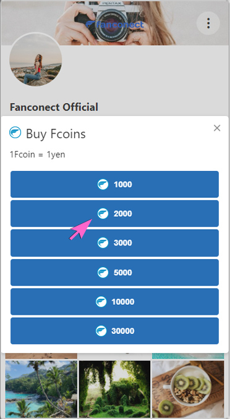Click the coin icon on the 30000 button
Viewport: 230px width, 419px height.
(x=101, y=331)
